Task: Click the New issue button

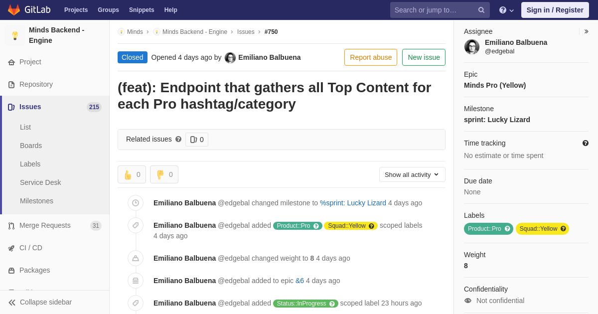Action: point(424,57)
